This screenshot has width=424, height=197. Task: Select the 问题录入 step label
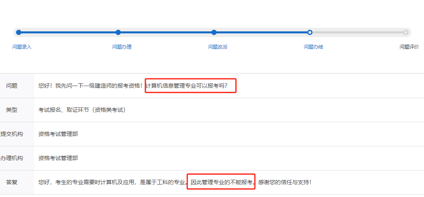point(22,47)
